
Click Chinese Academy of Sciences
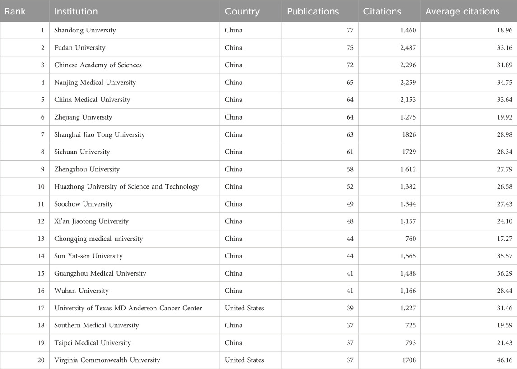click(98, 65)
